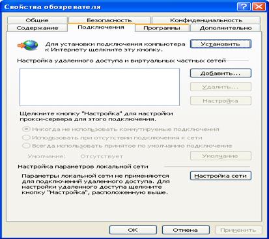Click the Применить button
This screenshot has width=269, height=239.
click(238, 230)
